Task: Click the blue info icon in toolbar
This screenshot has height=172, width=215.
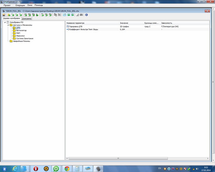Action: click(87, 15)
